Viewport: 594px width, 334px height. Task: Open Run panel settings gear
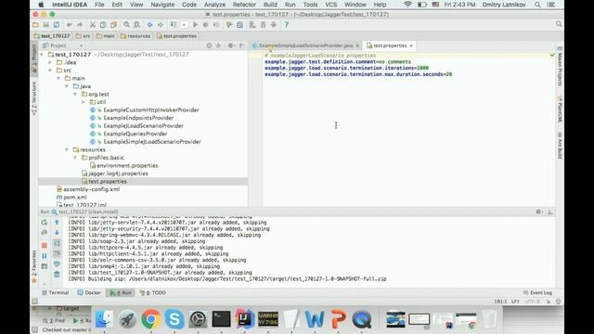(539, 212)
